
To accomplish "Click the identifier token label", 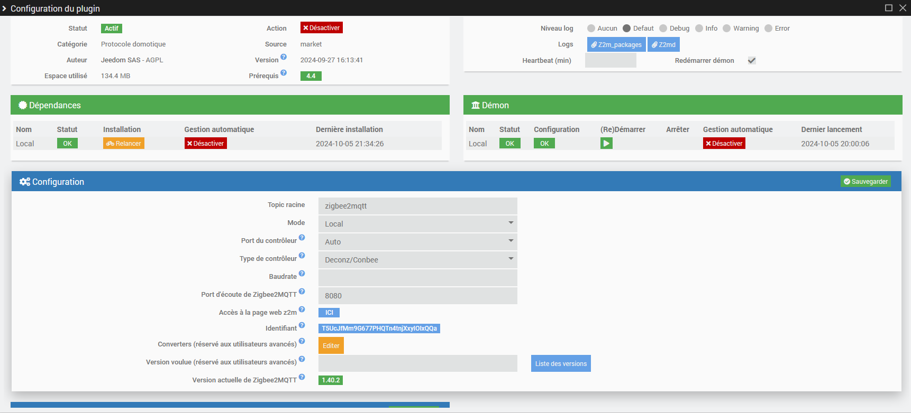I will [379, 328].
